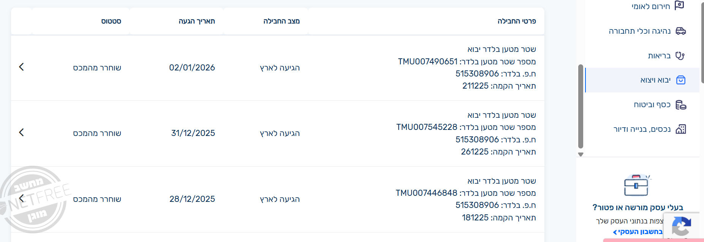Viewport: 704px width, 242px height.
Task: Click the building icon for נכסים, בנייה ודיור
Action: pos(680,129)
